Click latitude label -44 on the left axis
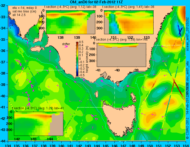This screenshot has width=190, height=147. pos(3,141)
